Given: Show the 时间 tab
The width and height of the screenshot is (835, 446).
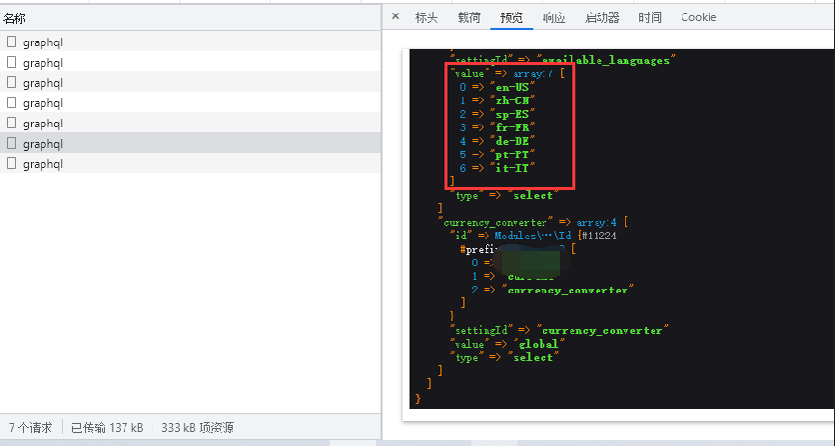Looking at the screenshot, I should [x=650, y=17].
